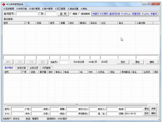The image size is (163, 122).
Task: Click the horizontal scrollbar right arrow
Action: (157, 104)
